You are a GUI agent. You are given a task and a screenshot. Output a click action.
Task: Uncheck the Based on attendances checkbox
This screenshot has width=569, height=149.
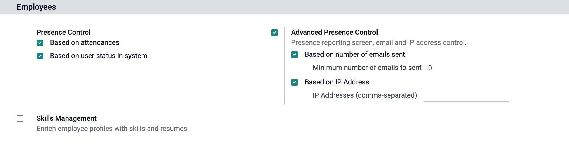tap(40, 43)
